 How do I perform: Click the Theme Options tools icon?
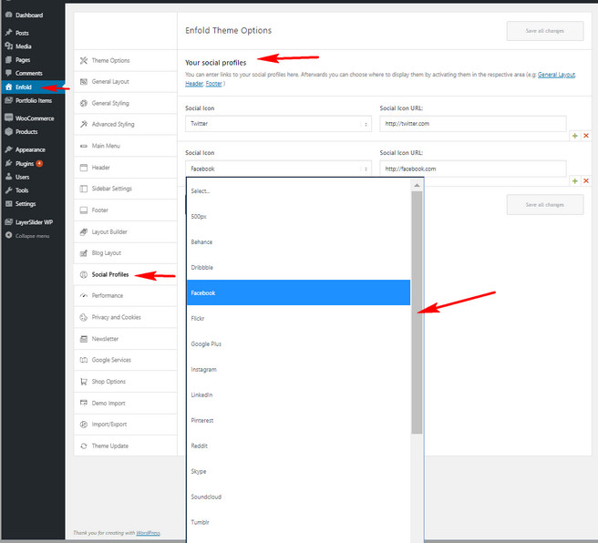click(x=84, y=60)
